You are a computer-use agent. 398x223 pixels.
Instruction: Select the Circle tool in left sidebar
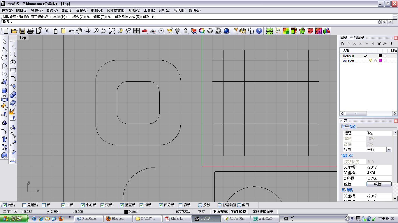pyautogui.click(x=4, y=58)
